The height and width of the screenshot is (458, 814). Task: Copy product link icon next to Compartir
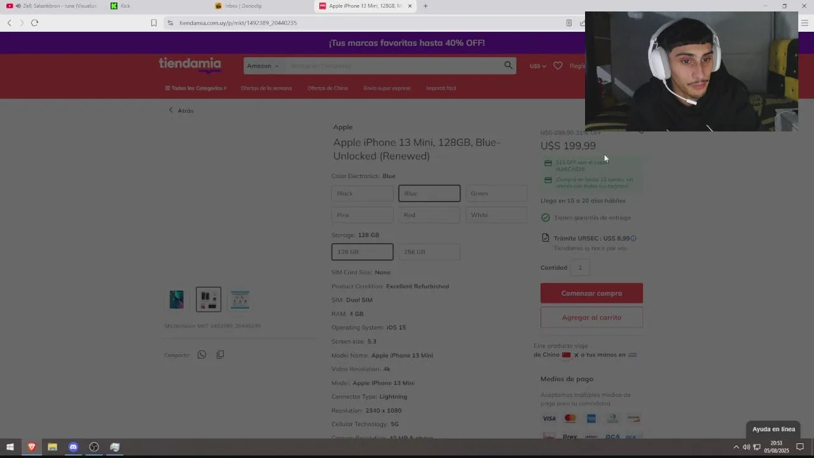click(x=220, y=354)
